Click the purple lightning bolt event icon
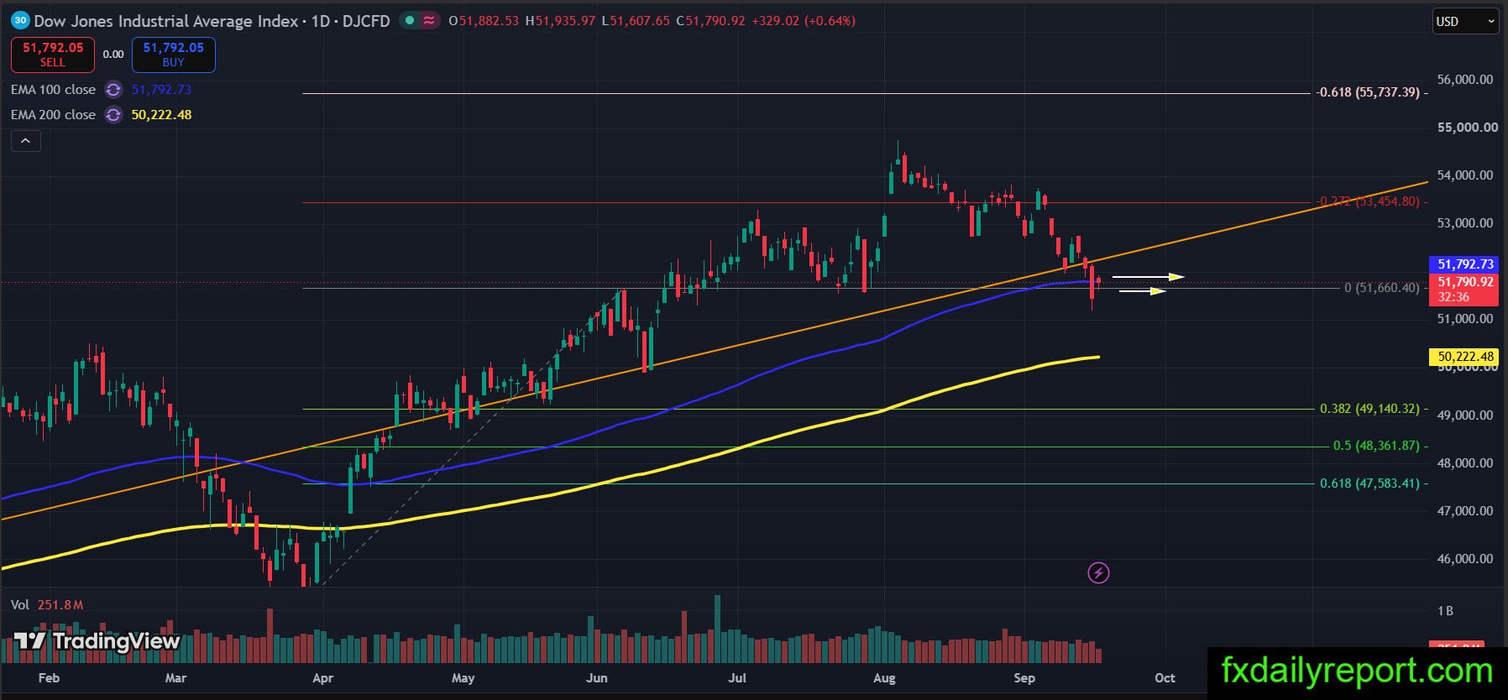Image resolution: width=1508 pixels, height=700 pixels. click(x=1098, y=573)
